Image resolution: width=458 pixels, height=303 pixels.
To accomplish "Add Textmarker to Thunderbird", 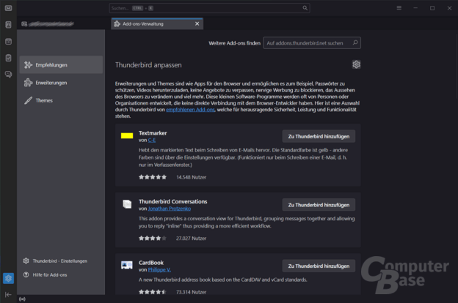I will 319,136.
